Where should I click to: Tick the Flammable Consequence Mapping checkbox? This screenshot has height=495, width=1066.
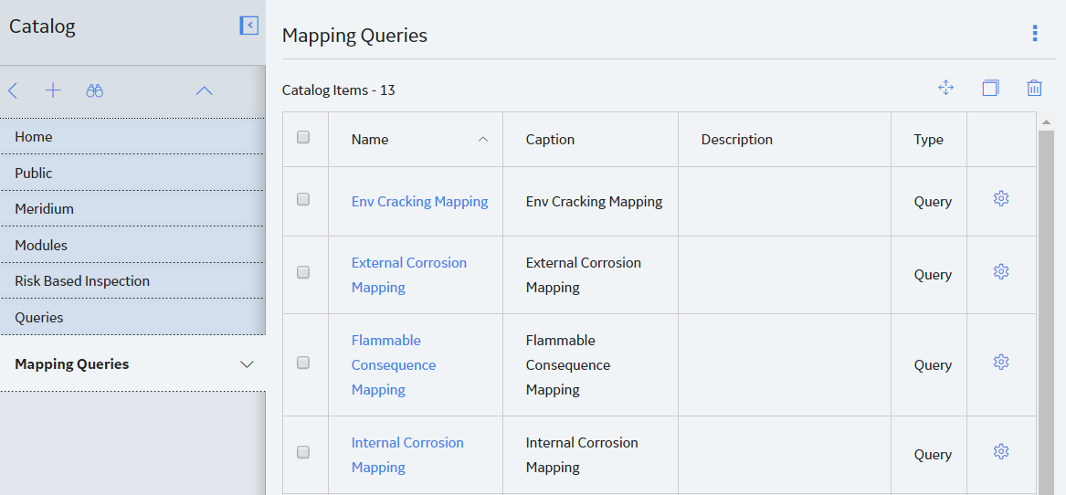[x=303, y=363]
